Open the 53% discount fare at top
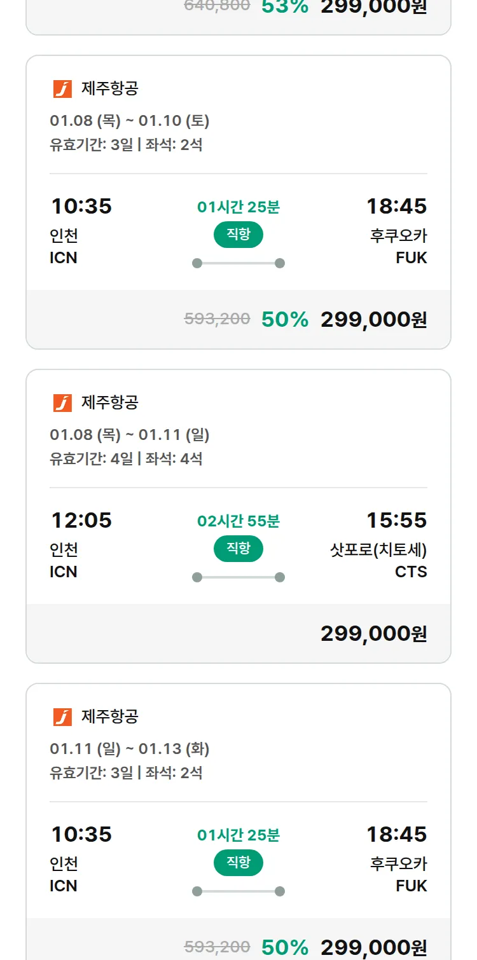 (285, 6)
